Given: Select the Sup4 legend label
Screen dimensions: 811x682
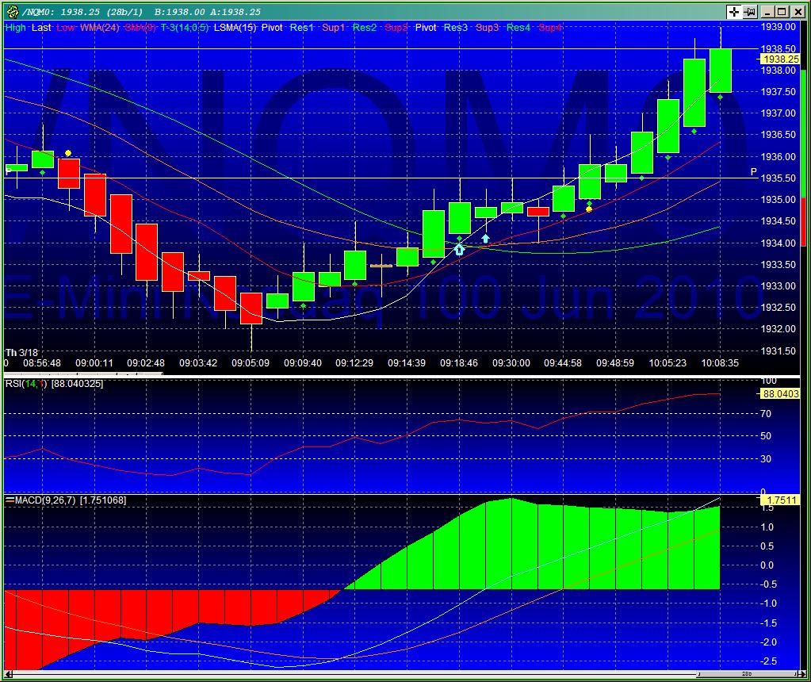Looking at the screenshot, I should pos(550,28).
